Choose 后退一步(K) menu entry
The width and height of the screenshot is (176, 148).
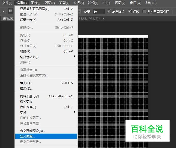(x=46, y=20)
